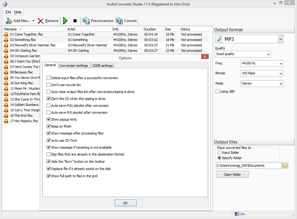This screenshot has width=297, height=219.
Task: Disable Eject the CD when ripping is done
Action: 48,98
